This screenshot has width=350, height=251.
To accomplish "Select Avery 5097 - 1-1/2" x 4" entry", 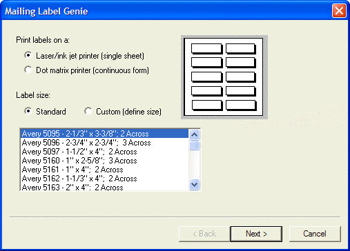I will [105, 152].
